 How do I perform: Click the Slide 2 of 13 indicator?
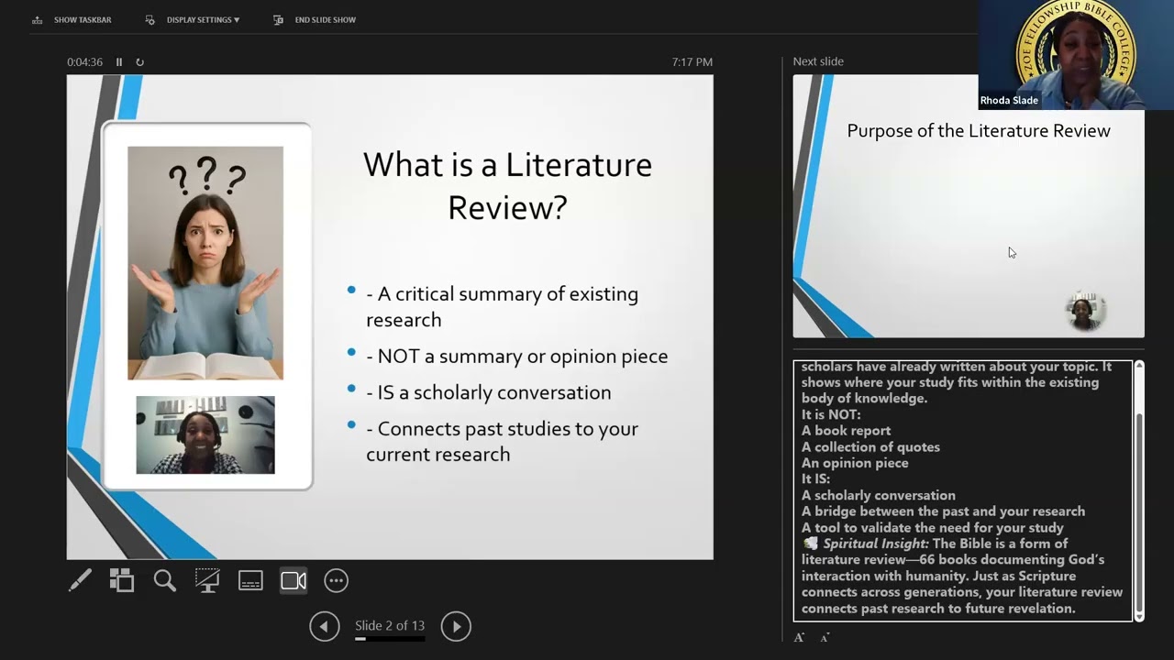[390, 626]
